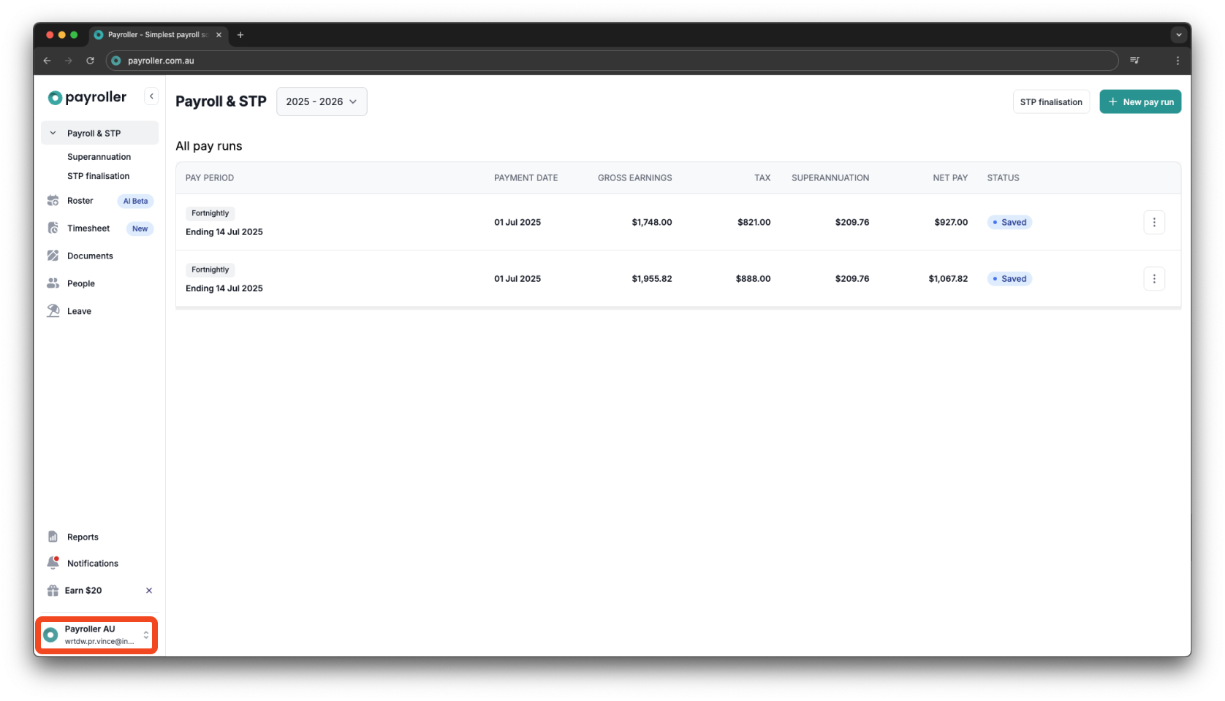This screenshot has height=701, width=1225.
Task: Close the Payroller browser tab
Action: (219, 34)
